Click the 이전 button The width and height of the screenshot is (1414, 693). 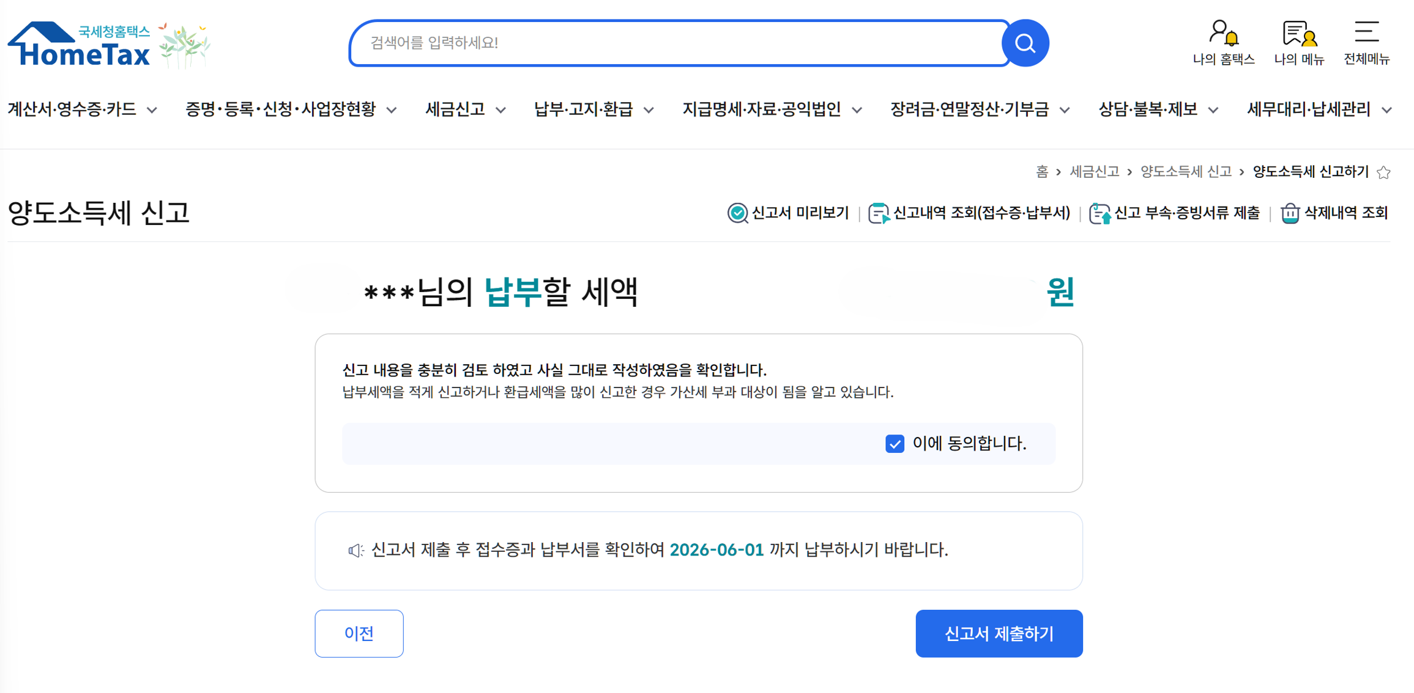tap(359, 634)
